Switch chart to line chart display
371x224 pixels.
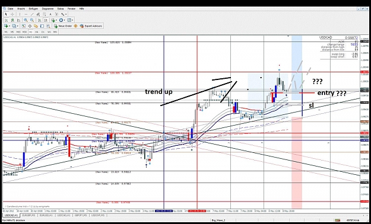pyautogui.click(x=18, y=20)
